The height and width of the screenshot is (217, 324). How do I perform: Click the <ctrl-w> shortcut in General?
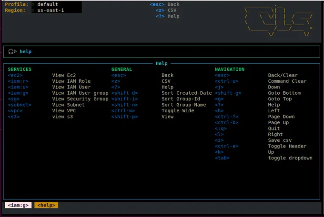123,111
